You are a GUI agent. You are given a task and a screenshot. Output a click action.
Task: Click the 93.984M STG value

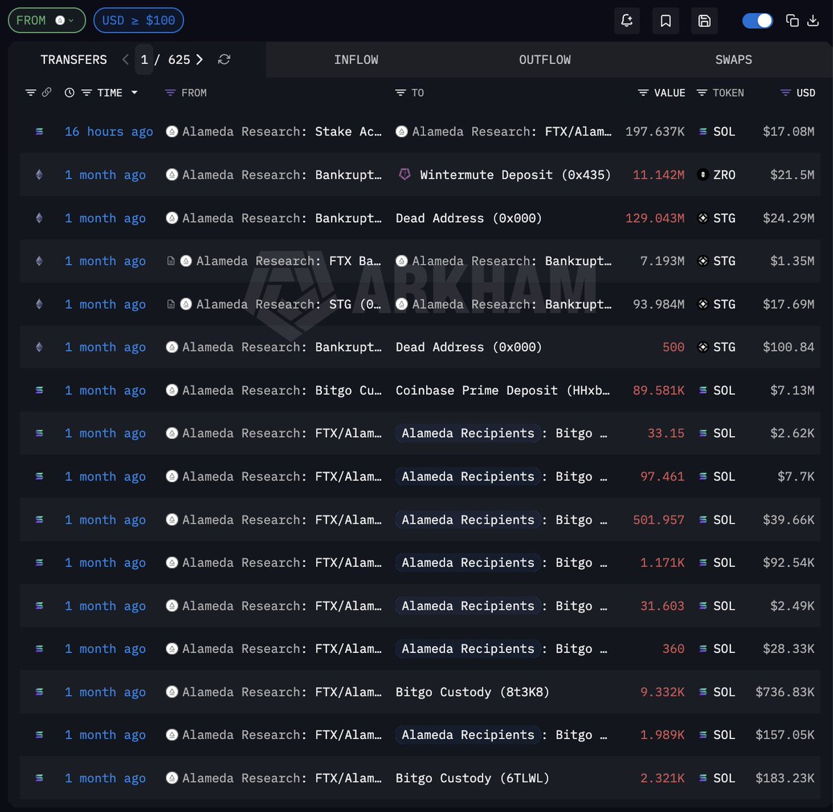coord(659,304)
